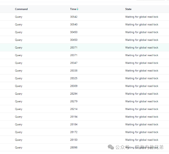Click 'Waiting for global read lock' for time 28214

click(x=142, y=109)
